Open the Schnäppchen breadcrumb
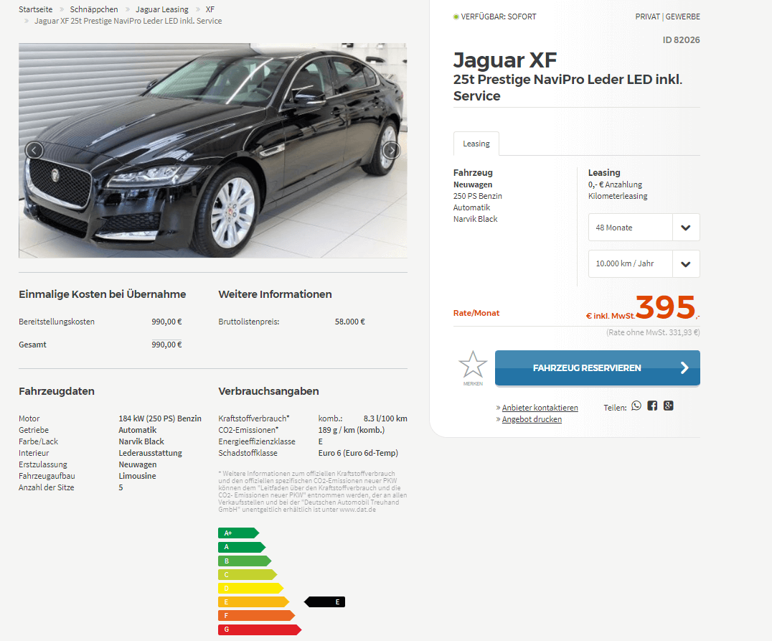 [94, 9]
